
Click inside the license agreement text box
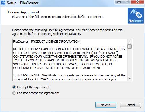click(70, 60)
